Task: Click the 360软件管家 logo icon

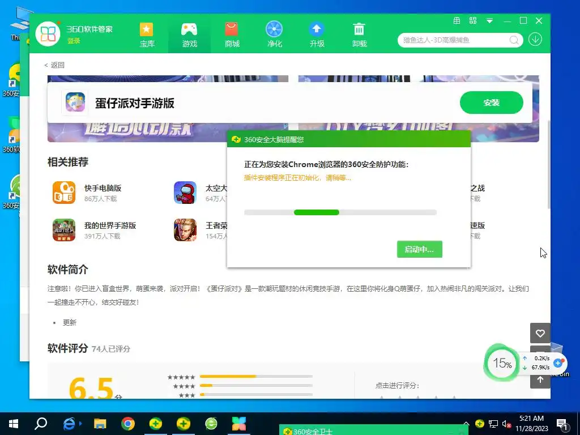Action: pyautogui.click(x=48, y=34)
